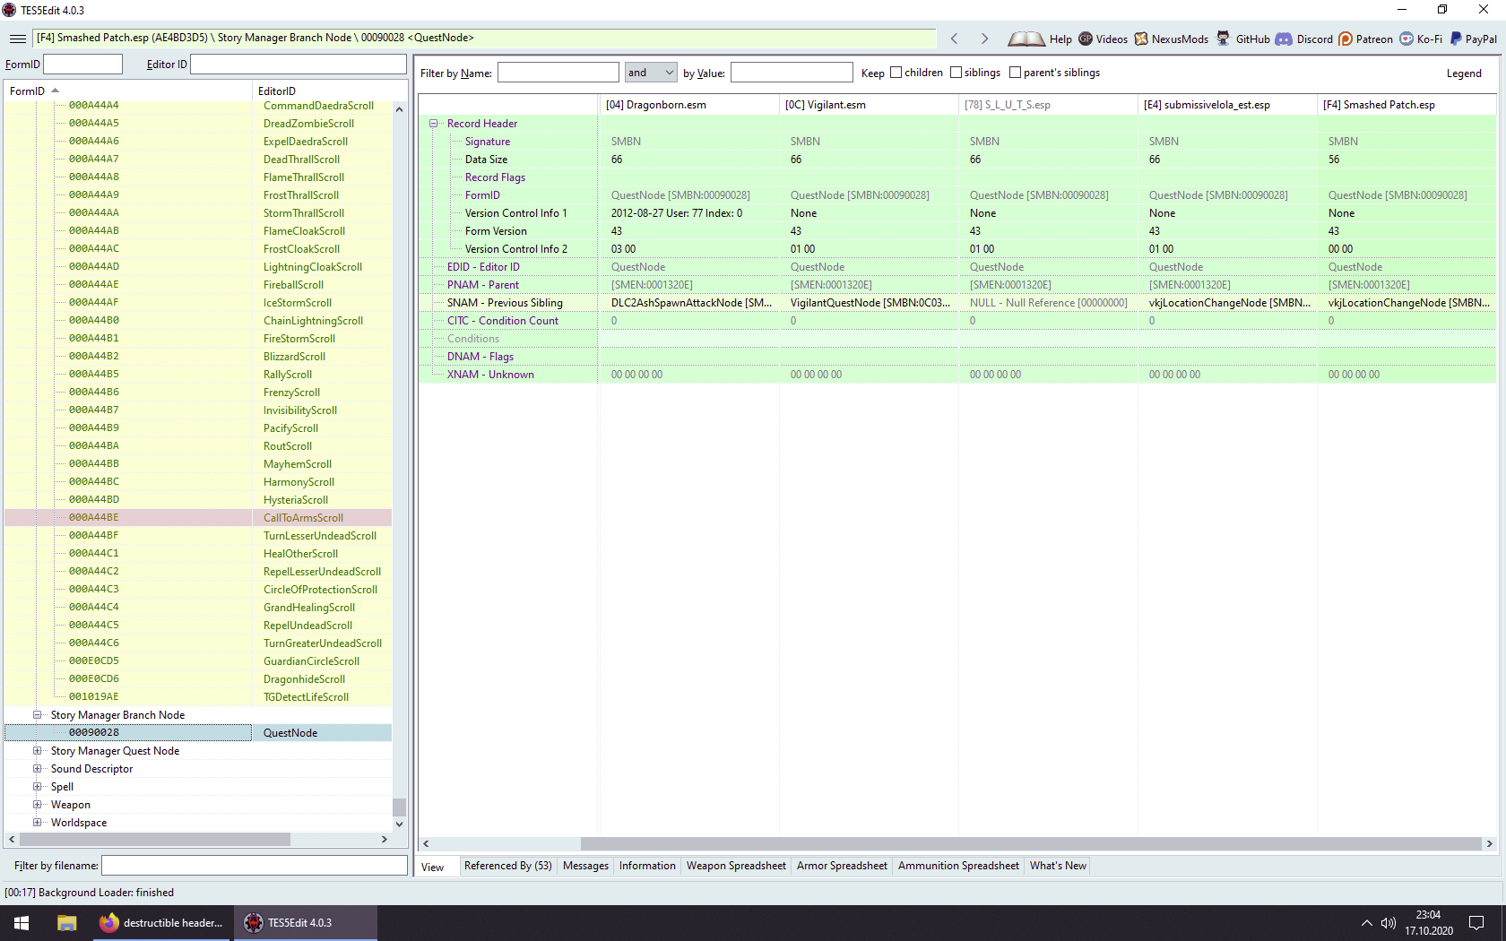The width and height of the screenshot is (1506, 941).
Task: Click the [0C] Vigilant.esm column header
Action: click(869, 105)
